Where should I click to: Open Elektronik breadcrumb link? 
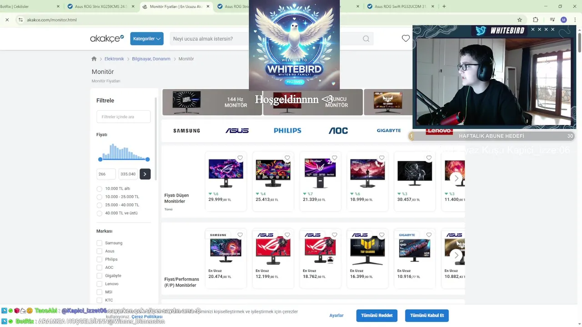[114, 59]
